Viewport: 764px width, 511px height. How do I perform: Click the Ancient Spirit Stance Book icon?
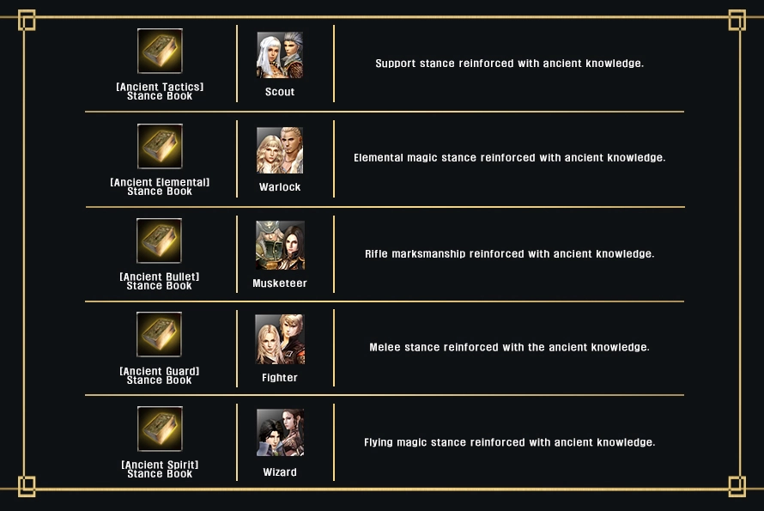tap(160, 429)
